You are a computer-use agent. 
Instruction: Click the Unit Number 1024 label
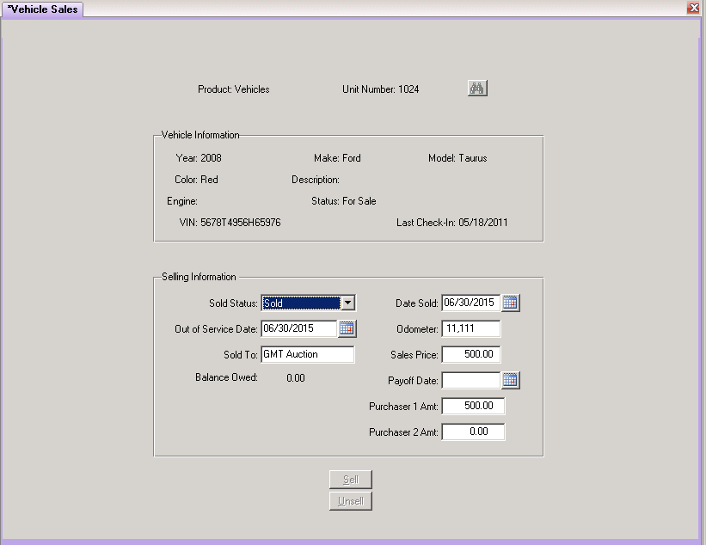tap(380, 89)
